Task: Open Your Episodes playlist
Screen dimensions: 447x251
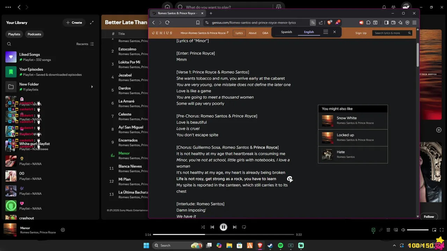Action: (x=50, y=72)
